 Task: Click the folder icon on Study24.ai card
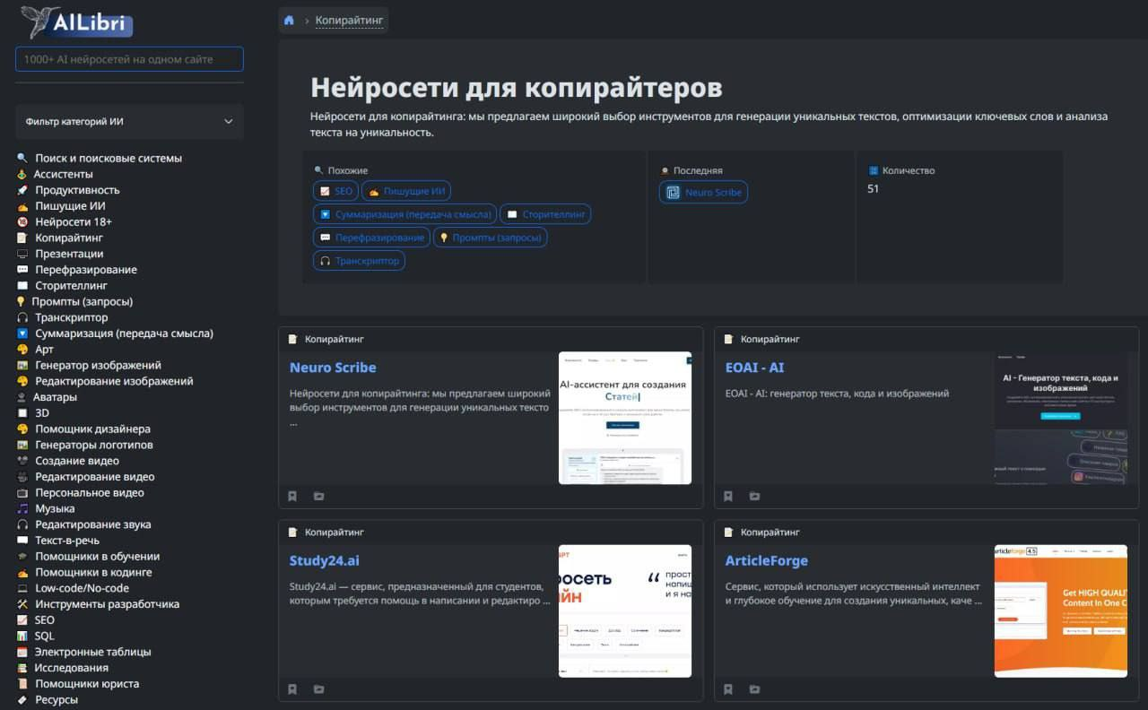318,689
